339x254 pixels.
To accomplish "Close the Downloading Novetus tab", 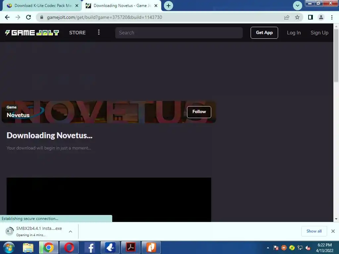I will click(156, 6).
